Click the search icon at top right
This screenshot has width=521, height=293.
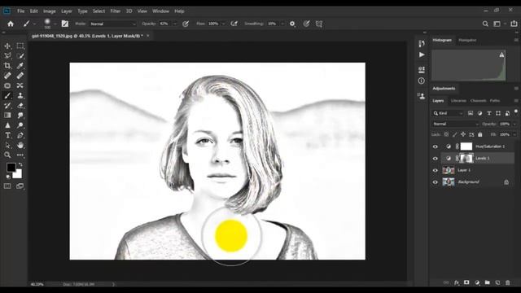tap(485, 24)
